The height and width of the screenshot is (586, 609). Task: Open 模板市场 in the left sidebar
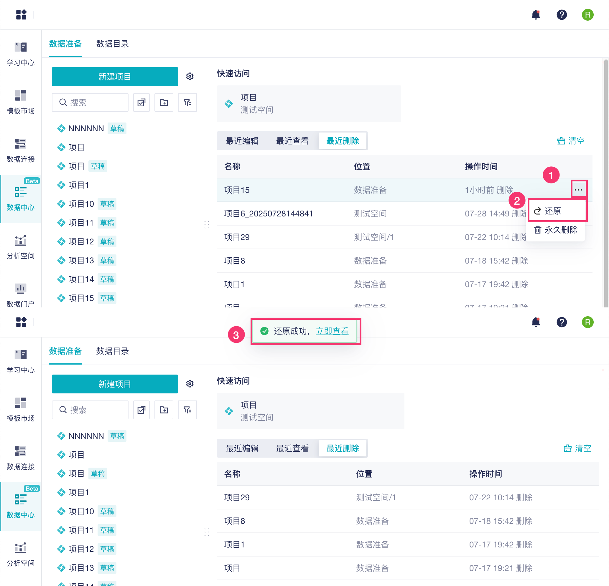21,102
